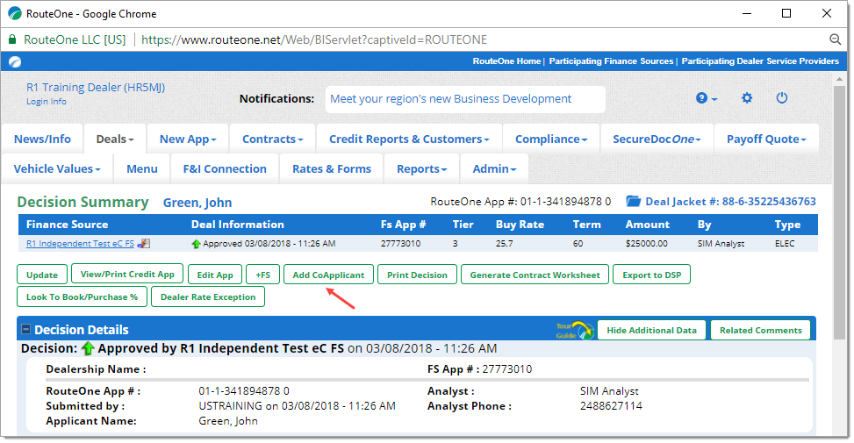The width and height of the screenshot is (854, 443).
Task: Click the ELEC type cell
Action: pyautogui.click(x=785, y=244)
